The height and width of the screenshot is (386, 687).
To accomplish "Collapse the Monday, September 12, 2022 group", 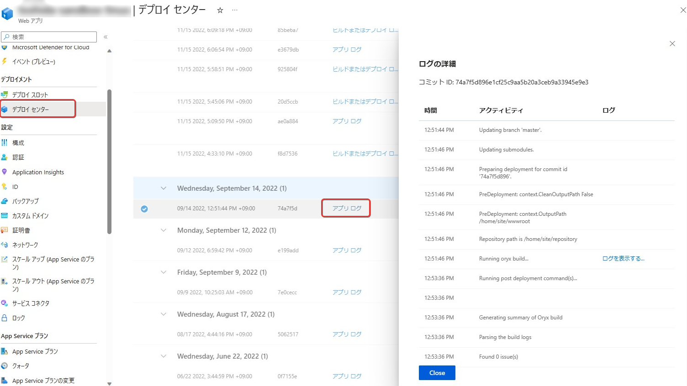I will (x=164, y=230).
